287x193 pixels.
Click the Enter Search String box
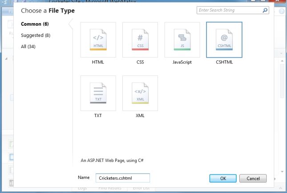(233, 10)
